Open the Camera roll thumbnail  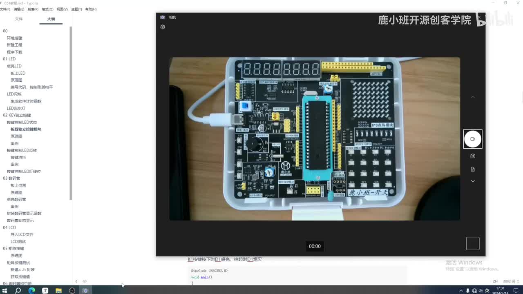pyautogui.click(x=473, y=243)
